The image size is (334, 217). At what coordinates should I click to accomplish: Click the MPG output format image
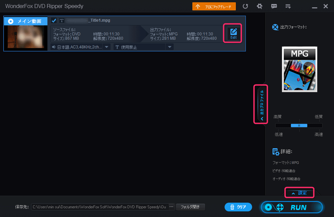tap(299, 69)
